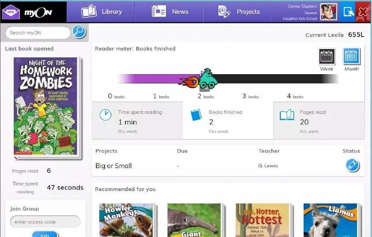372x237 pixels.
Task: Click the Join button under Join Group
Action: tap(45, 234)
